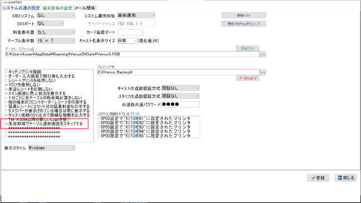The height and width of the screenshot is (203, 361).
Task: Expand the 表示スタイル Windows dropdown
Action: pyautogui.click(x=52, y=148)
